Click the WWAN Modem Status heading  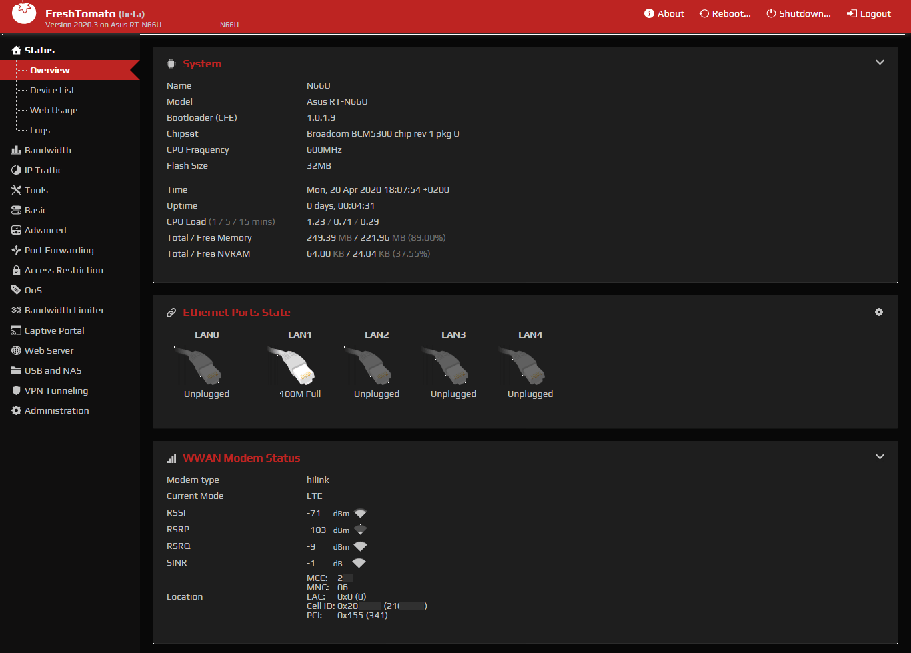click(241, 458)
